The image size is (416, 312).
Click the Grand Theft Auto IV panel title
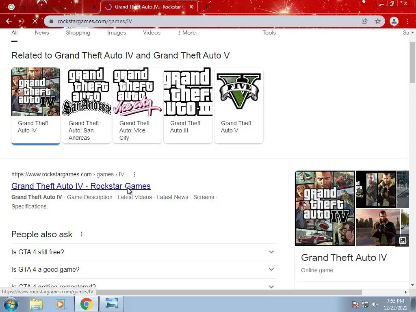(344, 258)
